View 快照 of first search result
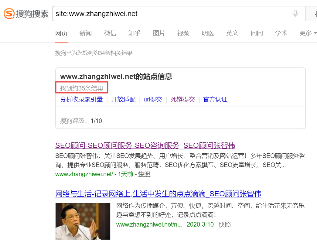317x246 pixels. [x=144, y=174]
